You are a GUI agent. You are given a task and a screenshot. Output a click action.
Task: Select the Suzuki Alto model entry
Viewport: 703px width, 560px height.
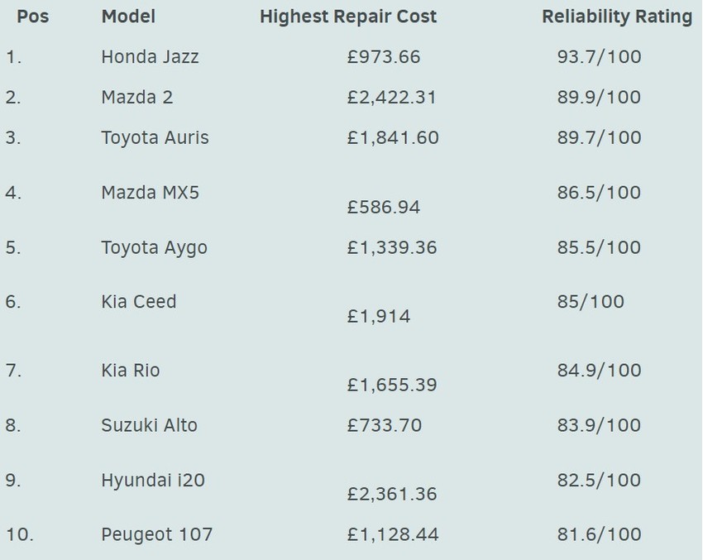(x=149, y=425)
